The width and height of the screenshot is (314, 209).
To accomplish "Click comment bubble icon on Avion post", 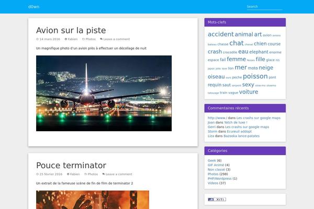I will point(102,39).
